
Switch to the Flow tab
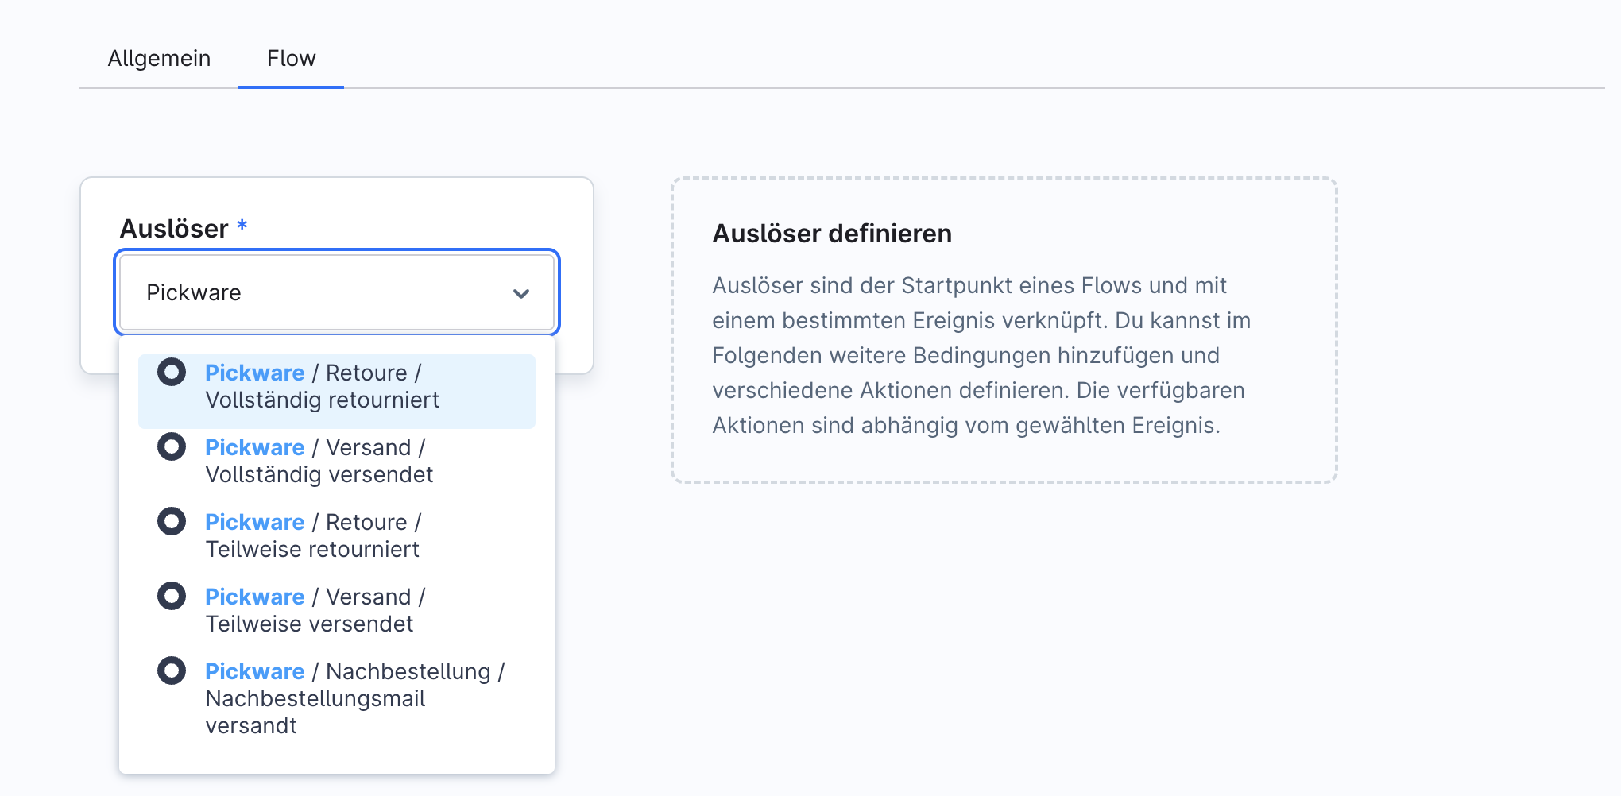[291, 57]
